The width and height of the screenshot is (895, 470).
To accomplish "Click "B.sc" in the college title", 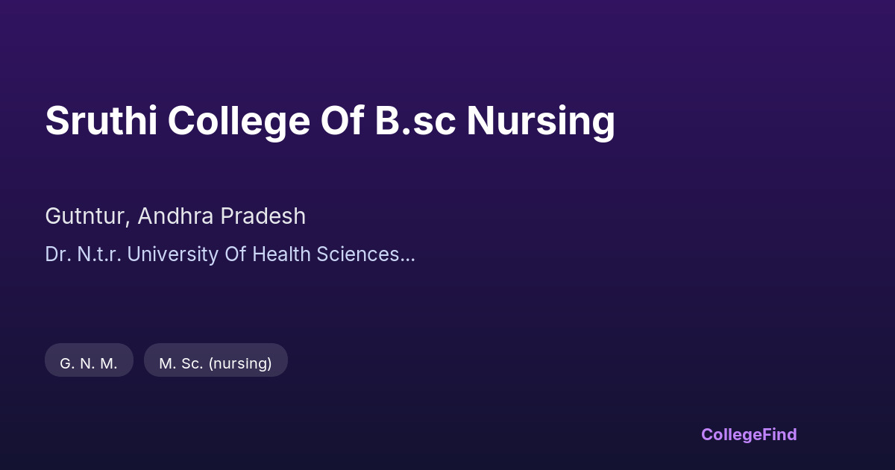I will click(x=415, y=121).
